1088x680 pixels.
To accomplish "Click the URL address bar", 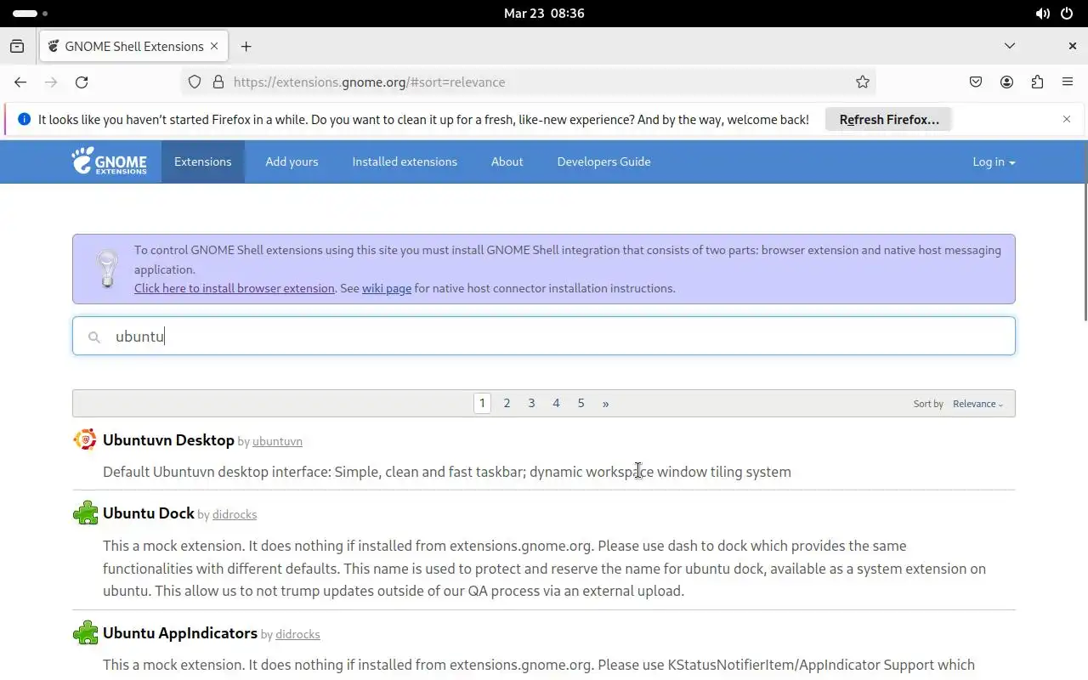I will pyautogui.click(x=527, y=82).
